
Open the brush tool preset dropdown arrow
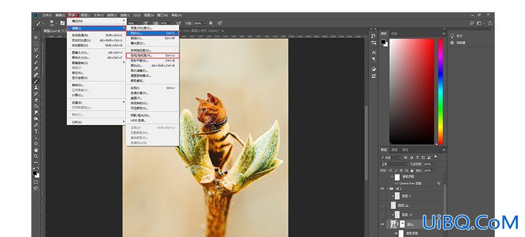click(x=43, y=23)
